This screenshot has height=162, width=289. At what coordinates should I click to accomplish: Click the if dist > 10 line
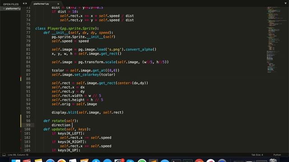coord(65,12)
